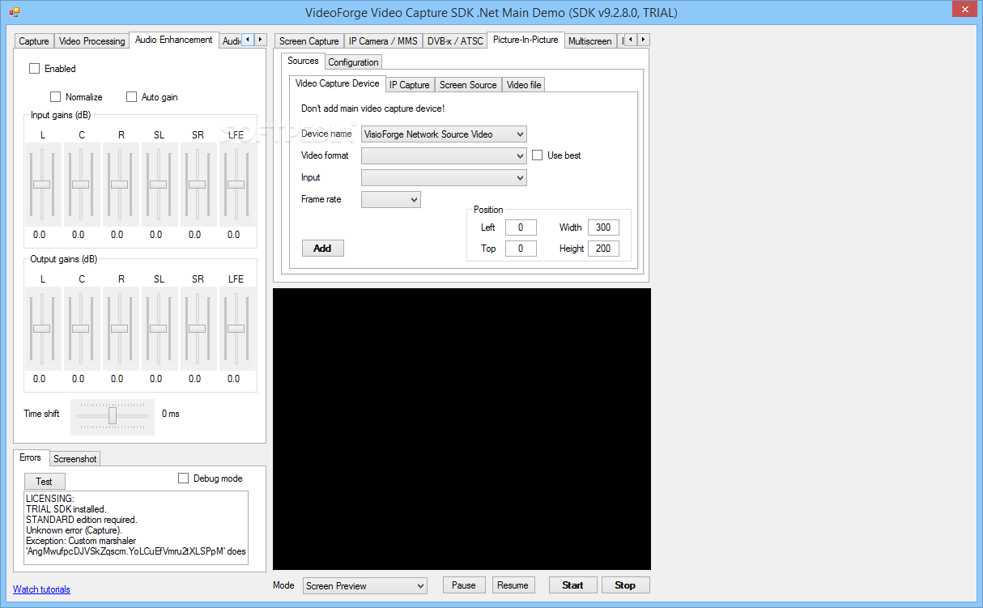Open the Watch tutorials link
The width and height of the screenshot is (983, 608).
click(41, 589)
